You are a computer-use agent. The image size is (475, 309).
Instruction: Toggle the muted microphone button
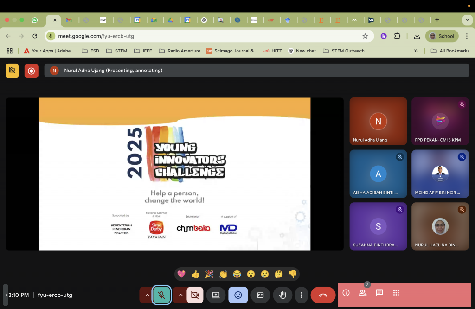161,295
